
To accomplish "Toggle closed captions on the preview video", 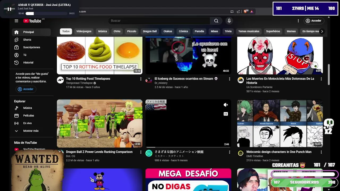I will point(226,114).
